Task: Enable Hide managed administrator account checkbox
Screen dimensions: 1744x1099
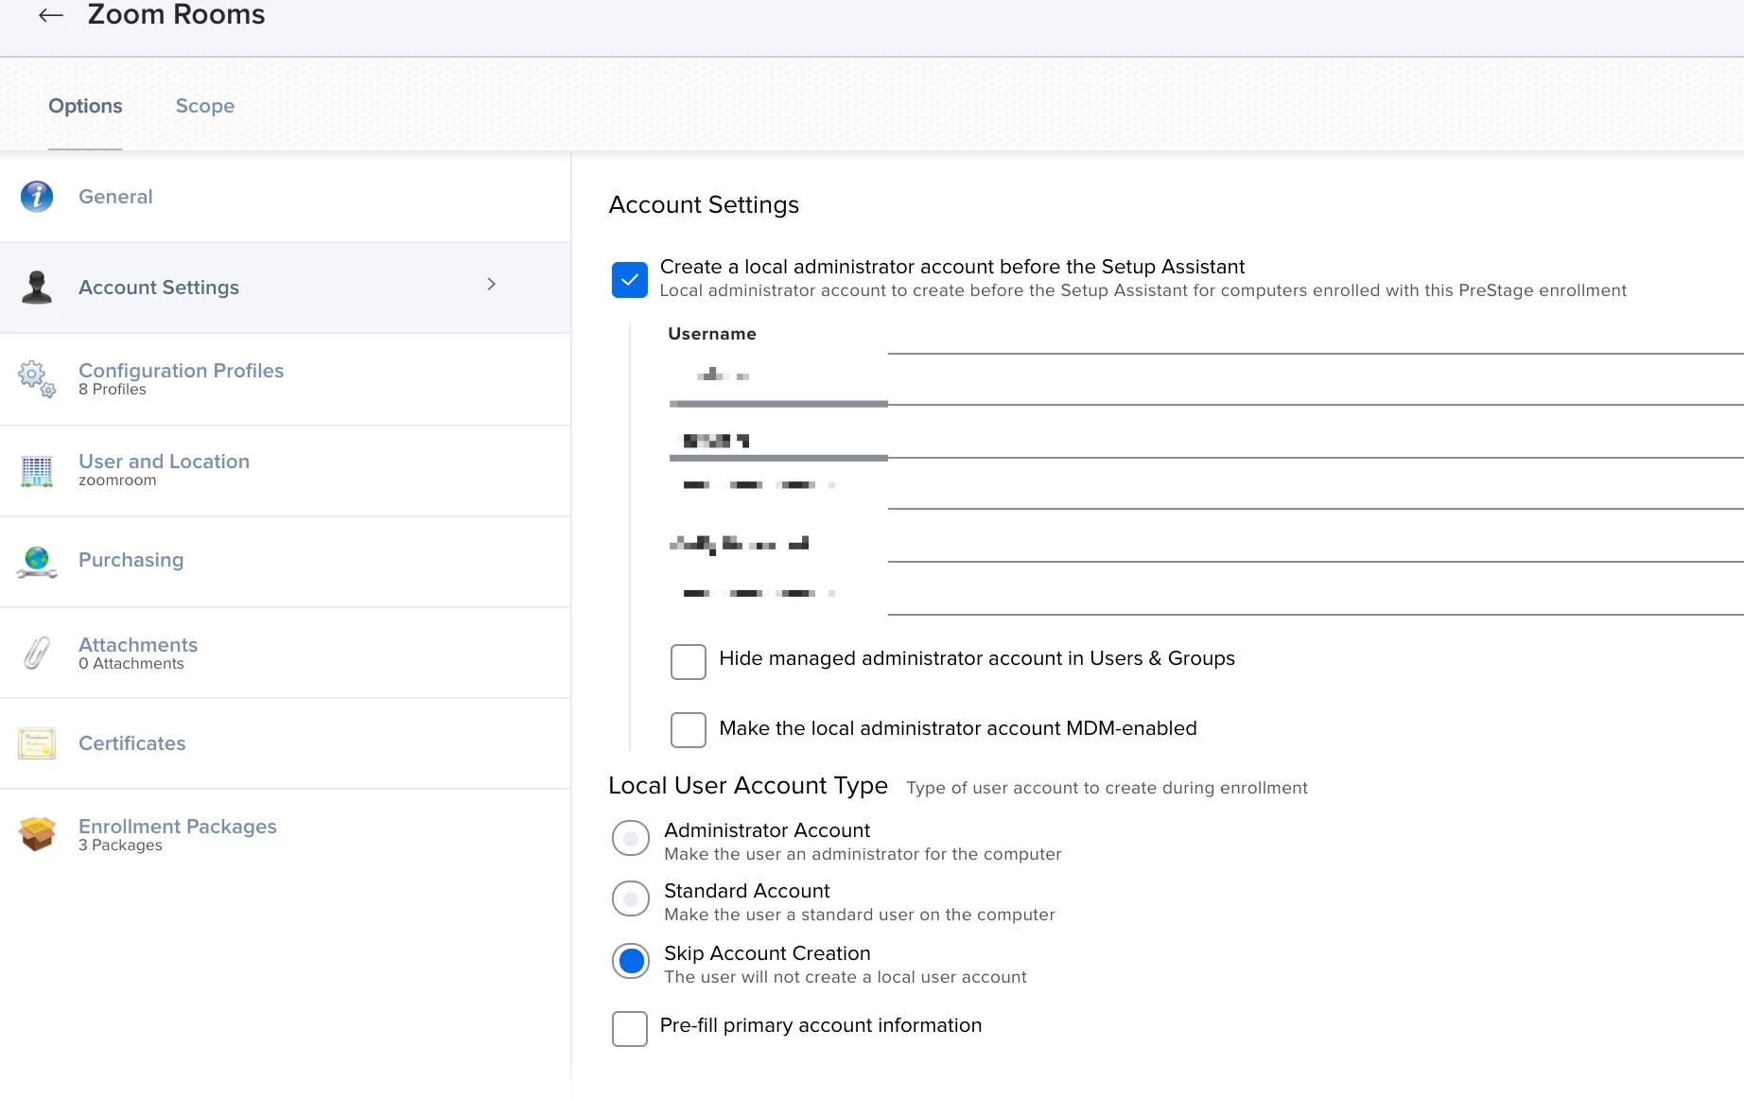Action: point(689,661)
